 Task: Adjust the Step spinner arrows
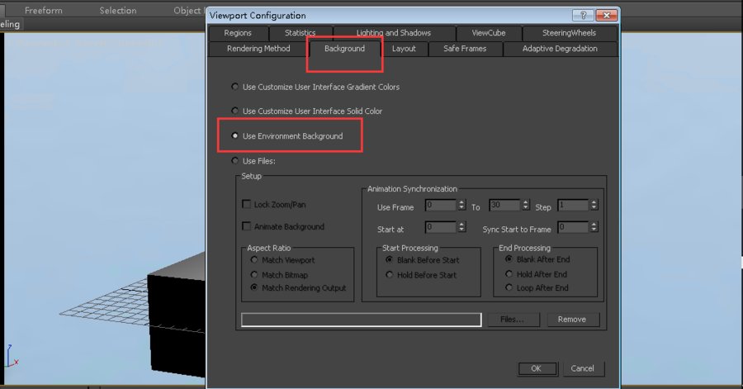click(x=594, y=205)
